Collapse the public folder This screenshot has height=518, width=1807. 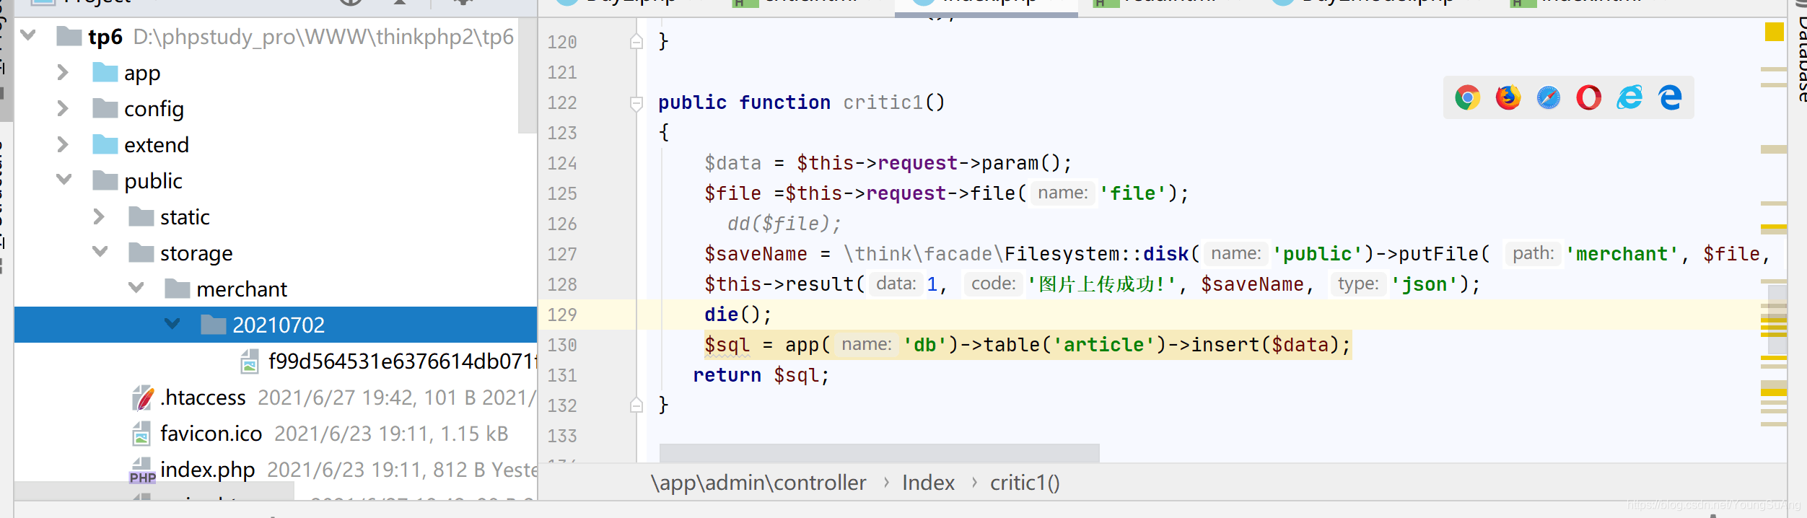point(64,180)
